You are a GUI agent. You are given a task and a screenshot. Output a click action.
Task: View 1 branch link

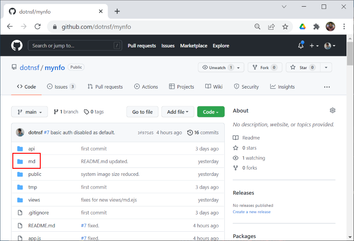(x=65, y=112)
